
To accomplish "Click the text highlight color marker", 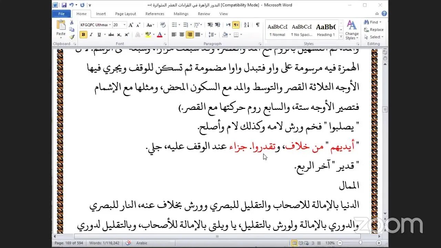I will [148, 35].
